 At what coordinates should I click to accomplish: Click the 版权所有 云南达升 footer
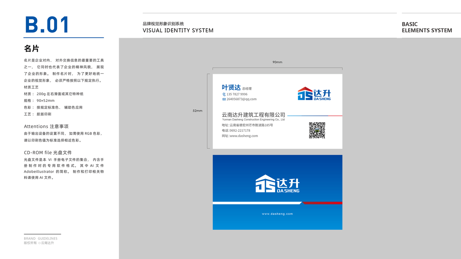39,243
